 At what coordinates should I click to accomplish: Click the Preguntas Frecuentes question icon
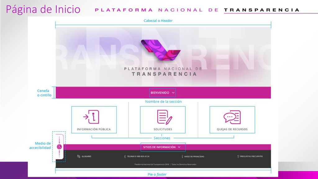(238, 157)
